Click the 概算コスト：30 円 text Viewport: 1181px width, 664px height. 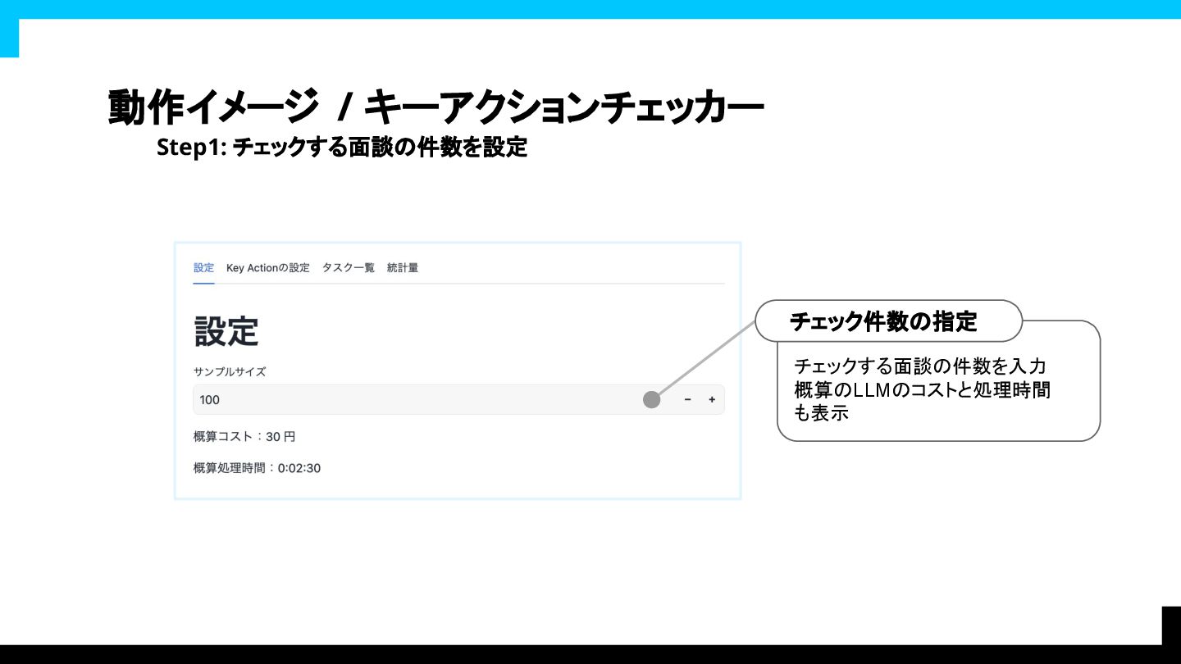[x=244, y=437]
